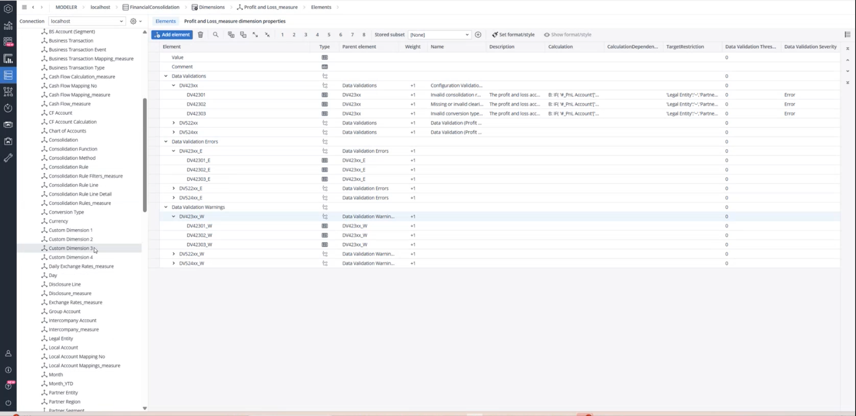Click the Set format/style button
This screenshot has width=856, height=416.
(x=513, y=35)
